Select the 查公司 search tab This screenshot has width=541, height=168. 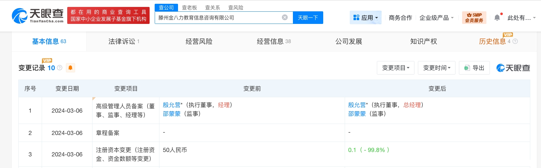click(166, 8)
